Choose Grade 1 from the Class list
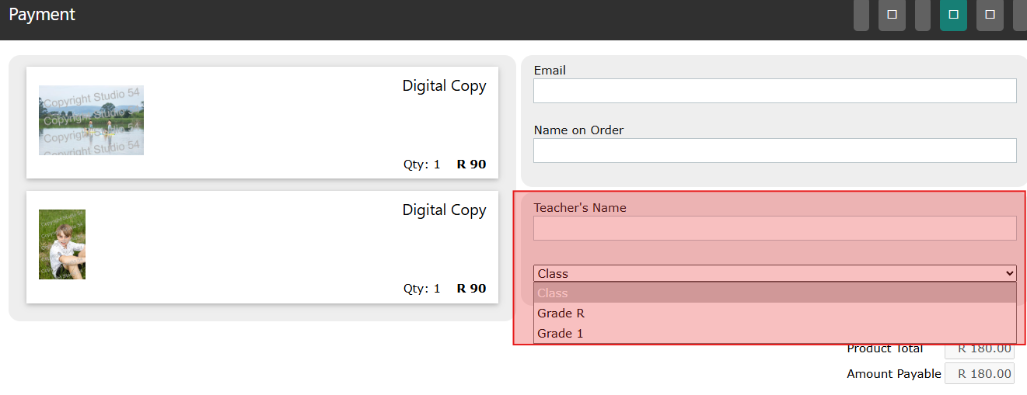 point(774,334)
